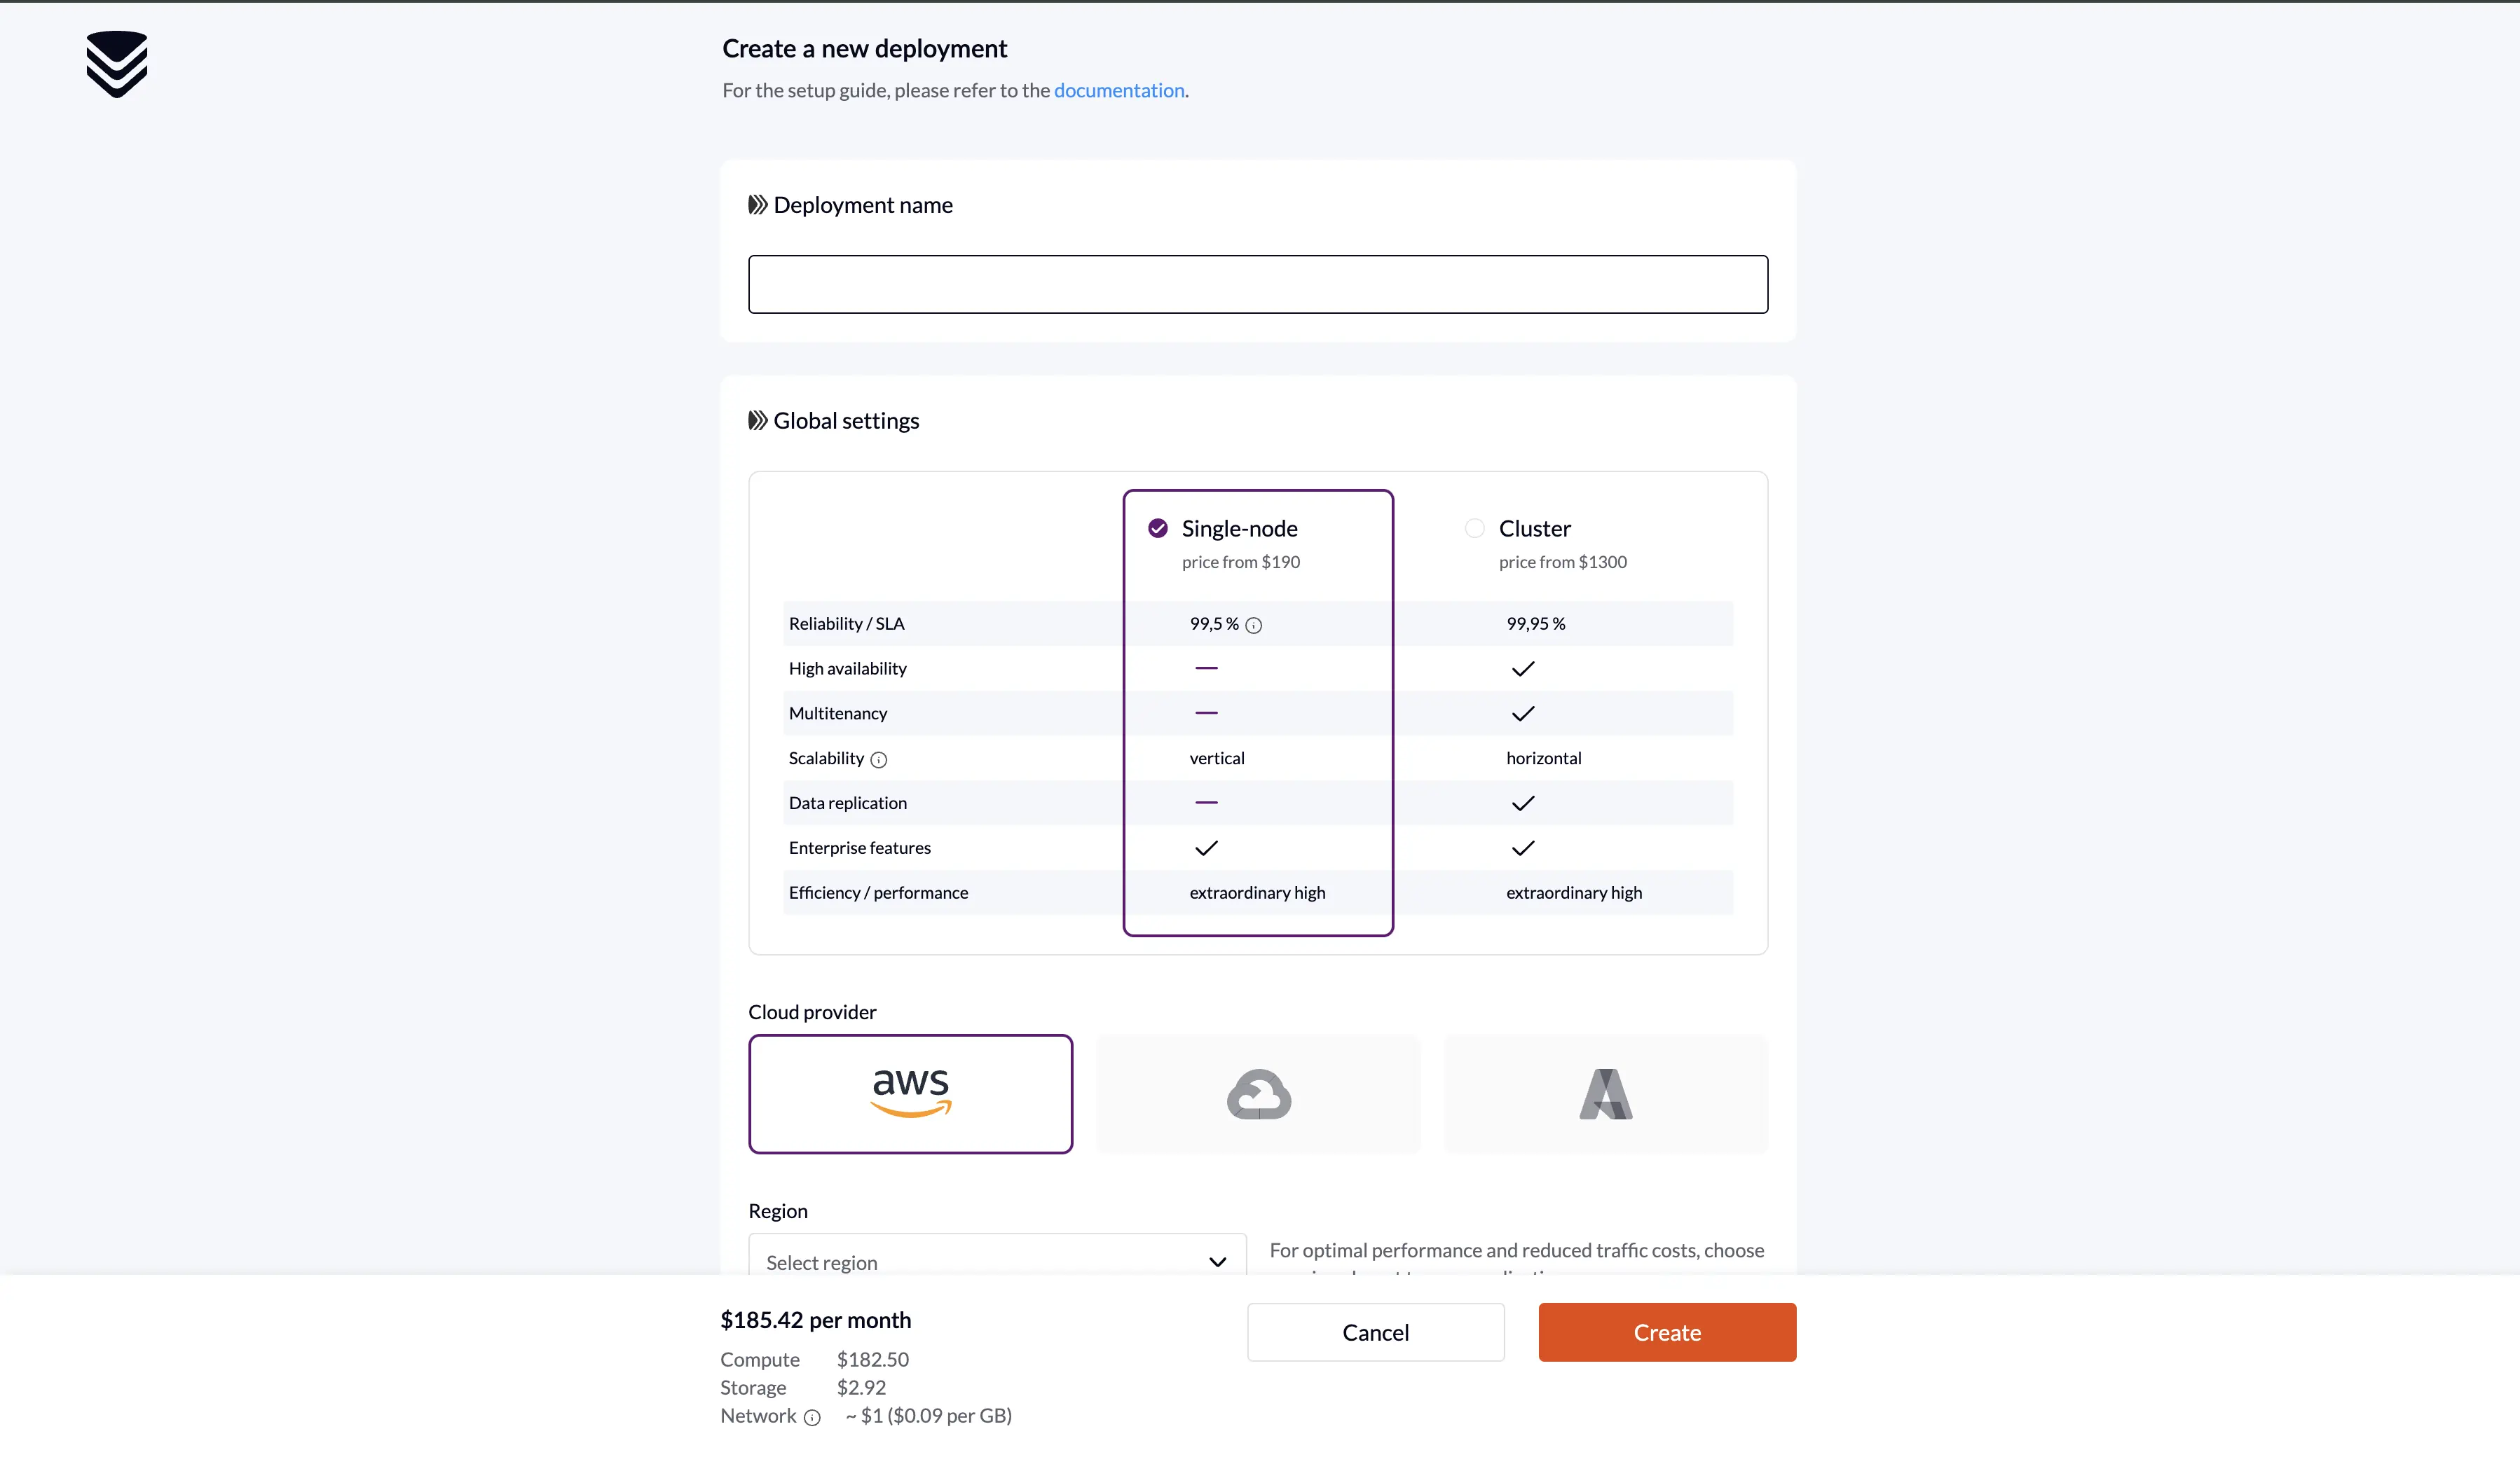The height and width of the screenshot is (1457, 2520).
Task: Click the Cancel button
Action: [1376, 1332]
